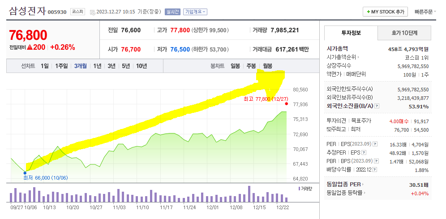Click the 저가 value 76,500
446x219 pixels.
[180, 50]
